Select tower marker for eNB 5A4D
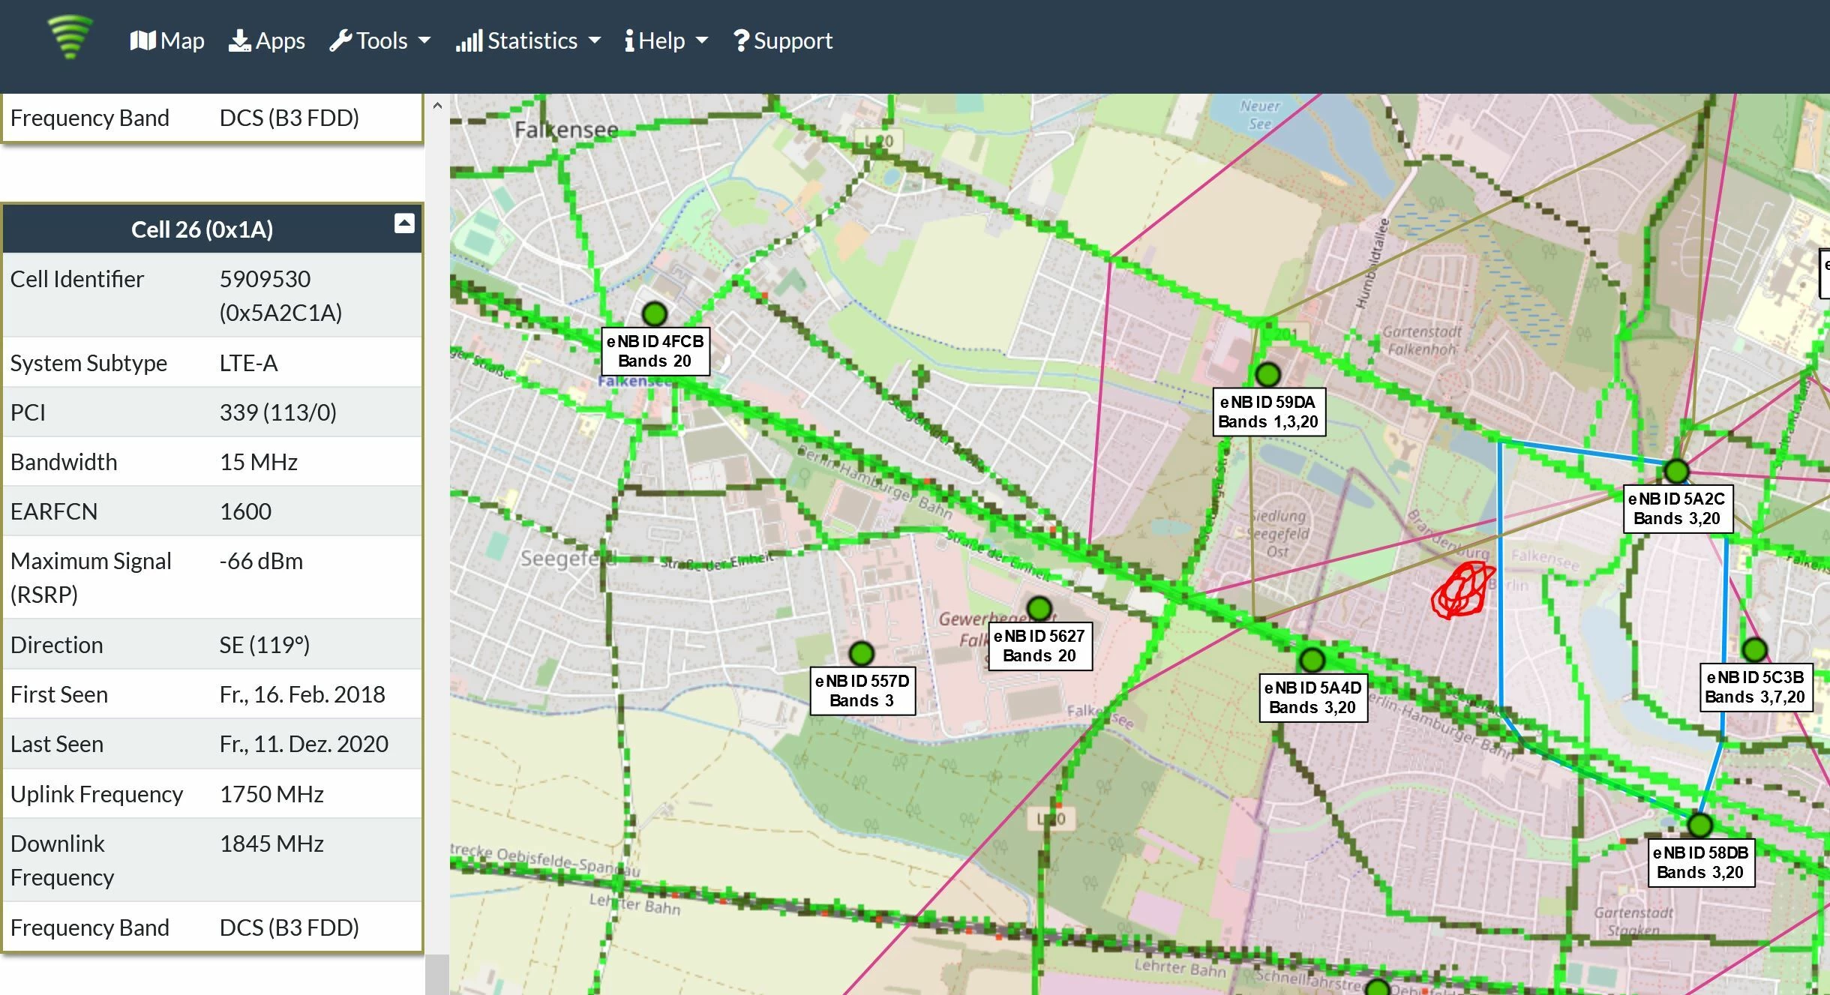This screenshot has width=1830, height=995. [x=1312, y=660]
